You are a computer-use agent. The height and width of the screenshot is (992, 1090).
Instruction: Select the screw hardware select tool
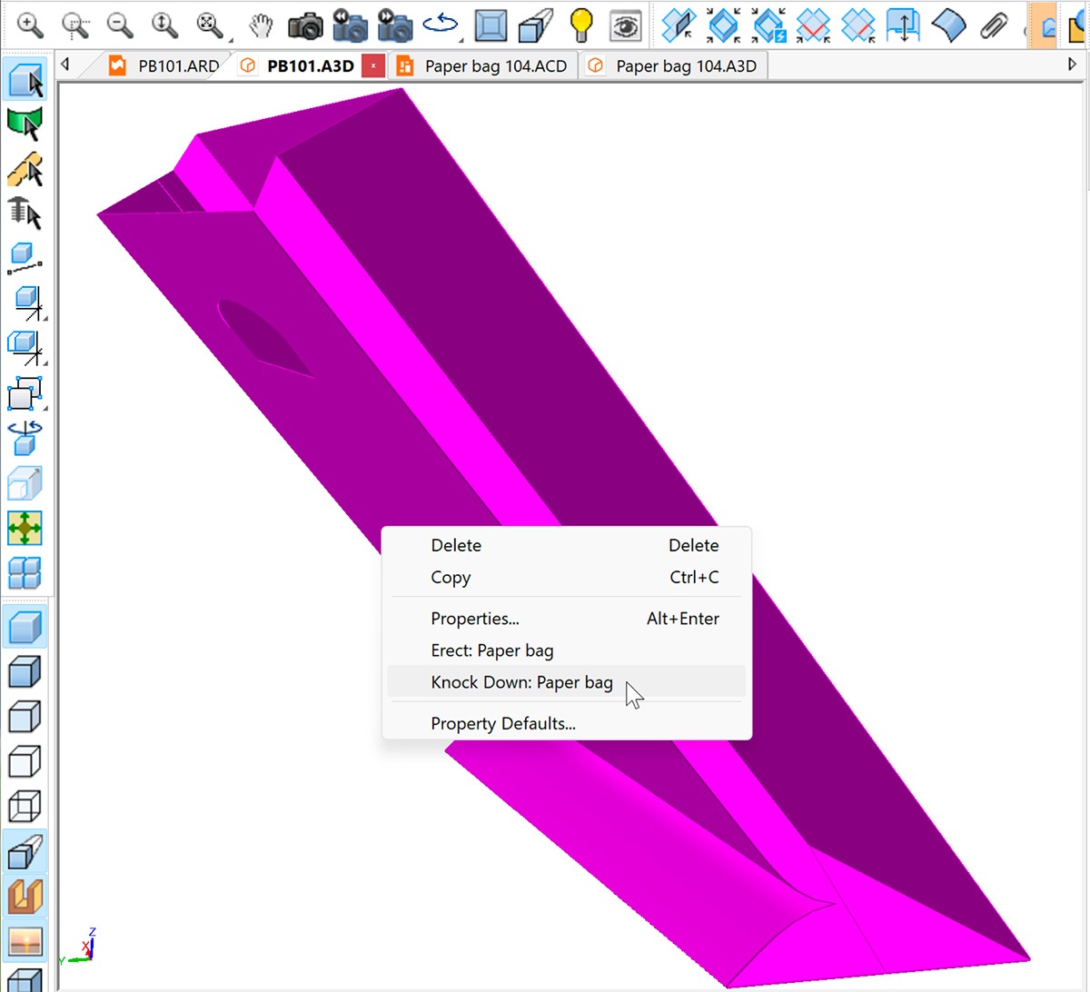click(x=25, y=214)
